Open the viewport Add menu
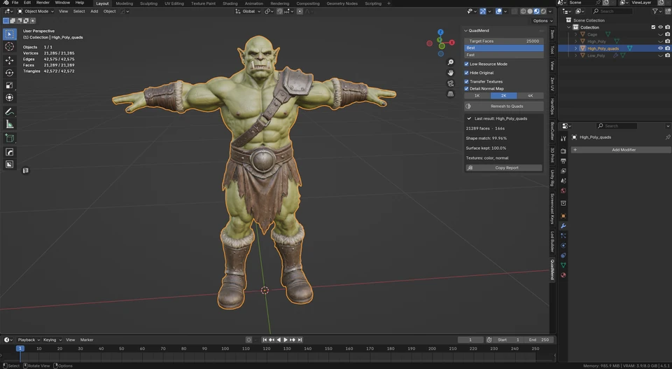Screen dimensions: 672x369 point(94,12)
